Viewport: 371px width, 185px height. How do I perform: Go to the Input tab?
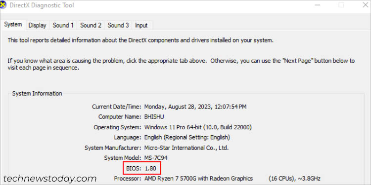tap(141, 25)
